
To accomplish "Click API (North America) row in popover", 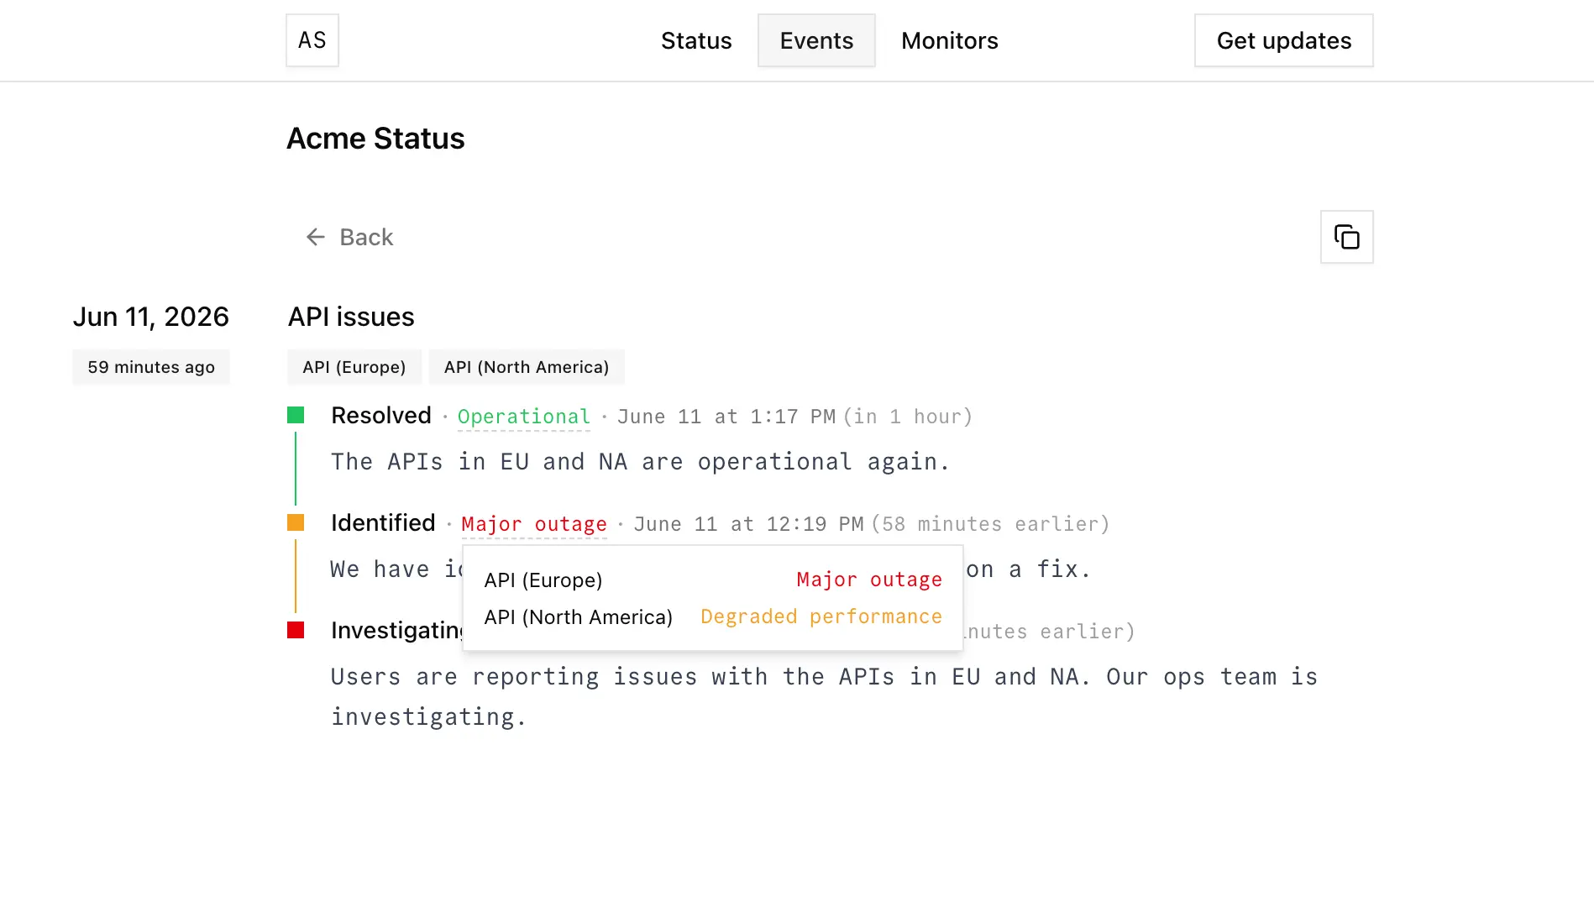I will [x=713, y=616].
